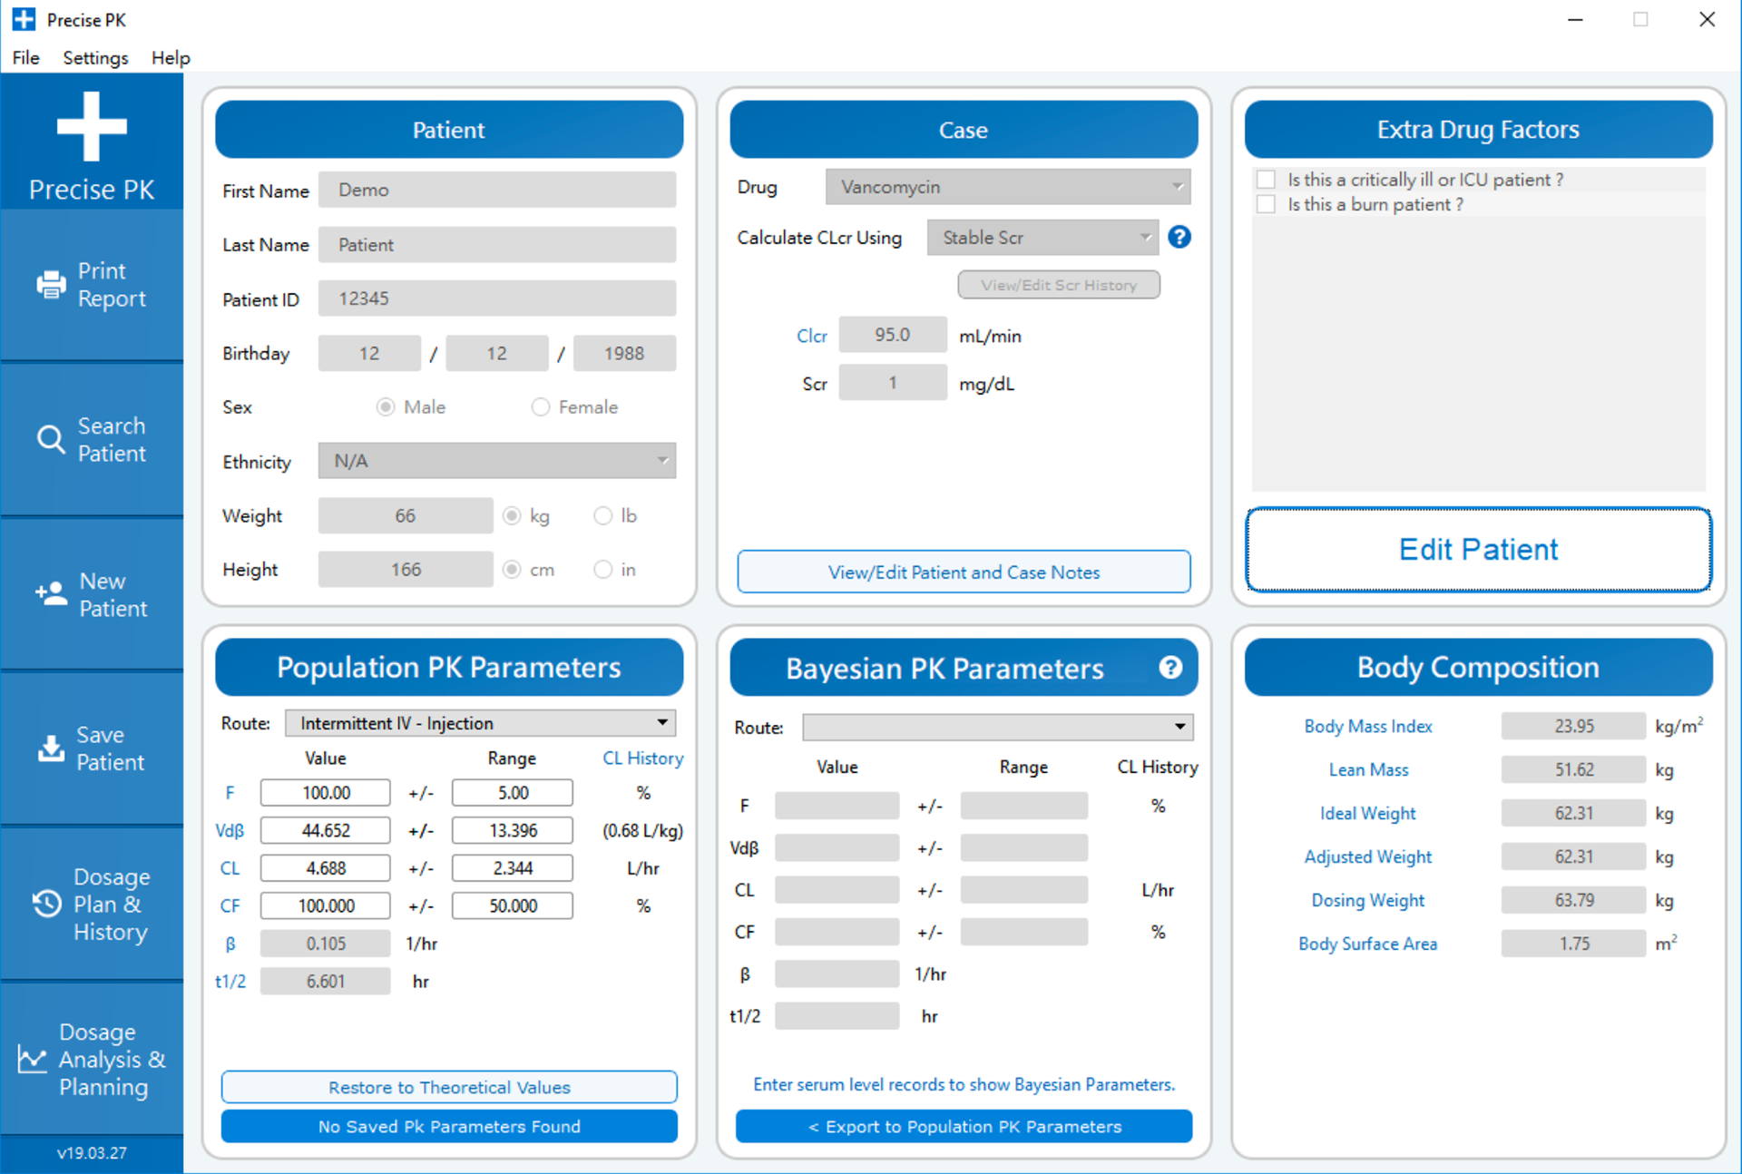The height and width of the screenshot is (1174, 1742).
Task: Click the CF range field 50.000
Action: tap(513, 905)
